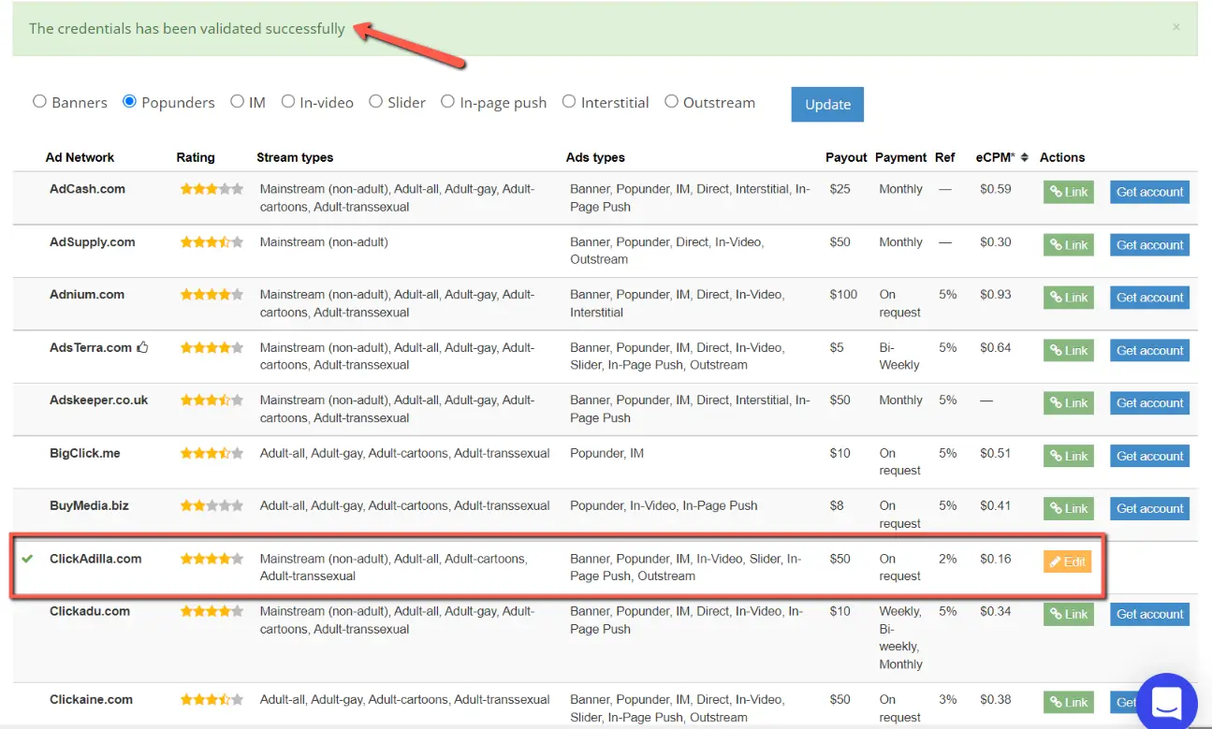Click BuyMedia.biz star rating

pos(212,506)
